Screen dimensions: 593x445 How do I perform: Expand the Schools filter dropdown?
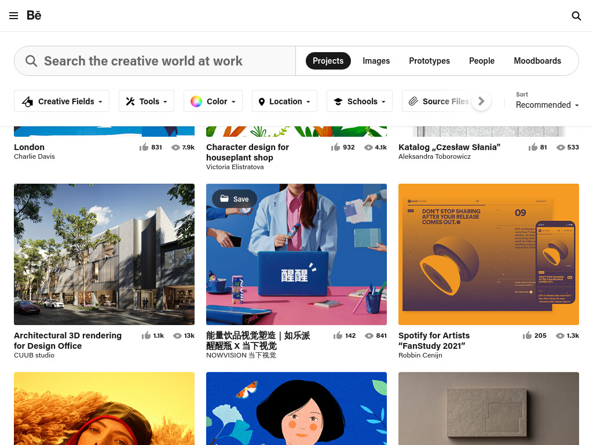click(x=359, y=101)
